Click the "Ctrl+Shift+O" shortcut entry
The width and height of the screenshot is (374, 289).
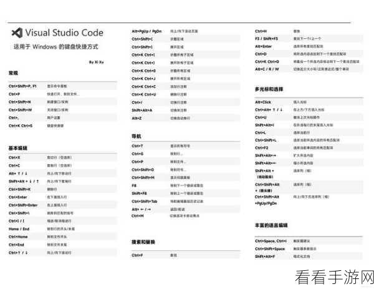click(x=143, y=170)
